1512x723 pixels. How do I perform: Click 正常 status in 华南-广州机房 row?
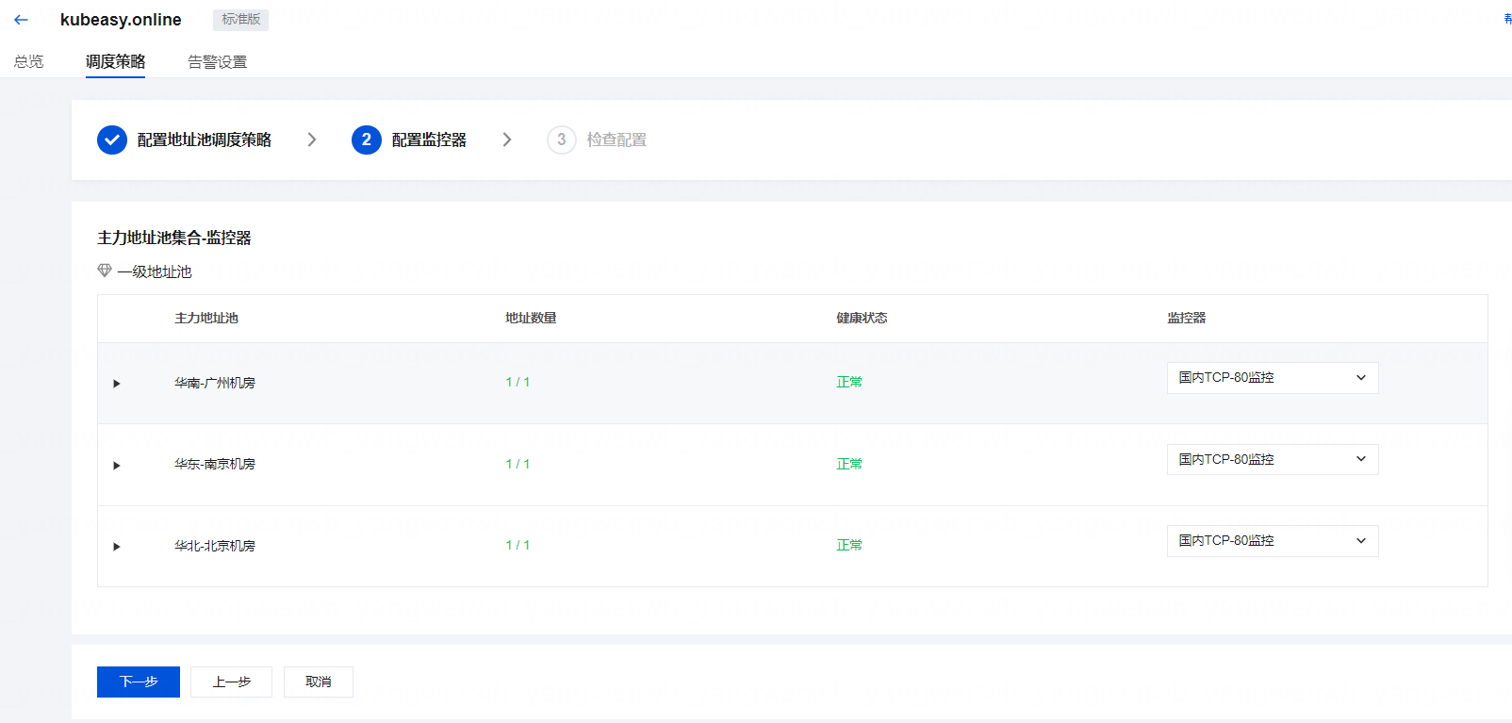point(849,382)
